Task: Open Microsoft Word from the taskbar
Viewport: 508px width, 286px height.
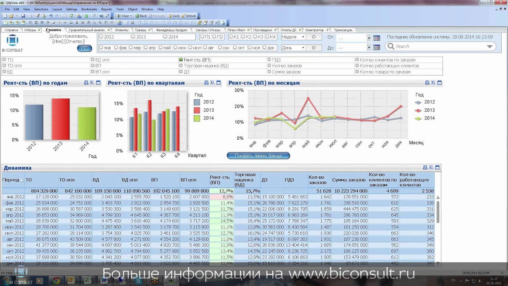Action: 104,281
